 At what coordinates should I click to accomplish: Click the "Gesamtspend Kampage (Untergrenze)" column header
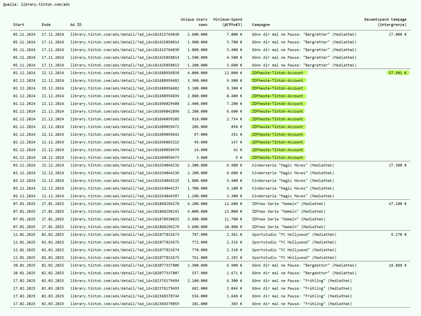[x=386, y=22]
